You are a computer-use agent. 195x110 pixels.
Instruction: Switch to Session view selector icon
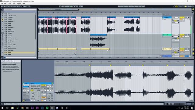pos(193,12)
